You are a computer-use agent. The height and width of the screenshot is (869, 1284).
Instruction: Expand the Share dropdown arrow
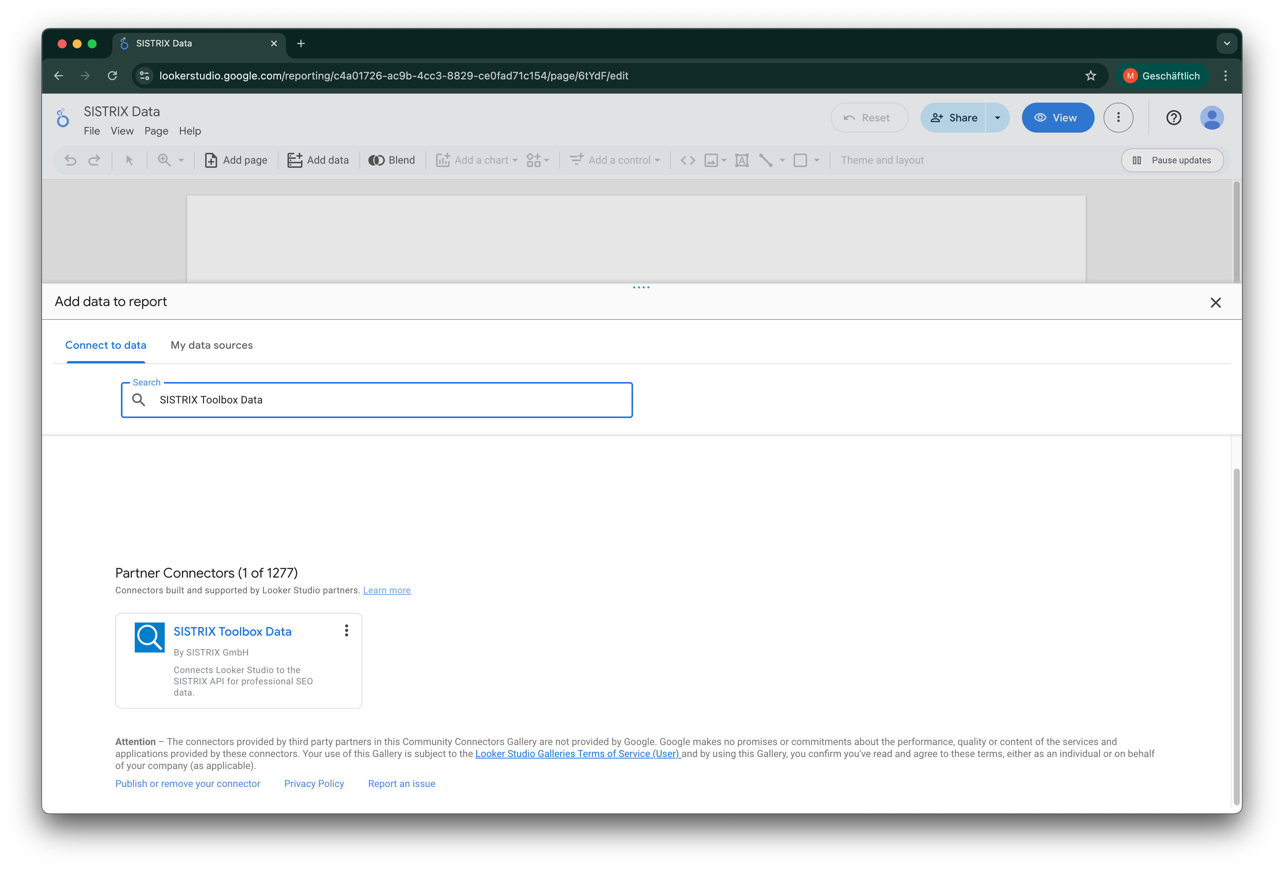click(997, 118)
